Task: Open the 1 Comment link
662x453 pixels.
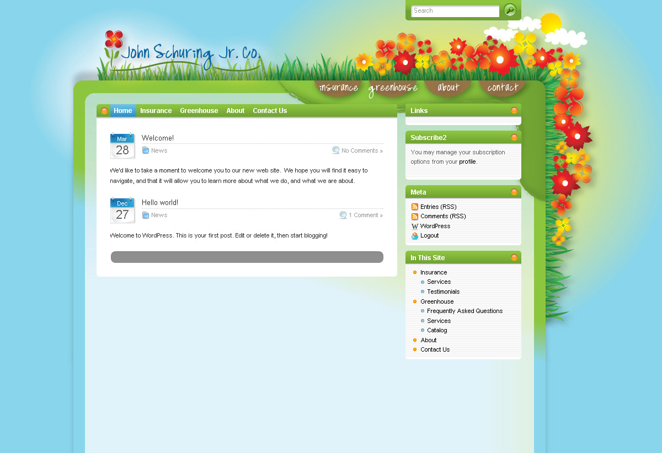Action: tap(365, 215)
